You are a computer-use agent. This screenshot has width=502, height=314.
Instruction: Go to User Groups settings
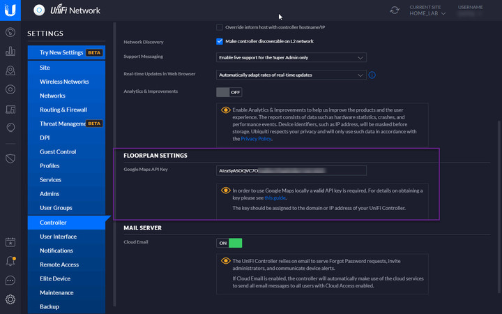(x=67, y=208)
